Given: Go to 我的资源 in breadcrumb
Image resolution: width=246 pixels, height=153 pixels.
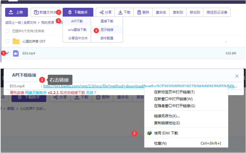Looking at the screenshot, I should pos(48,23).
